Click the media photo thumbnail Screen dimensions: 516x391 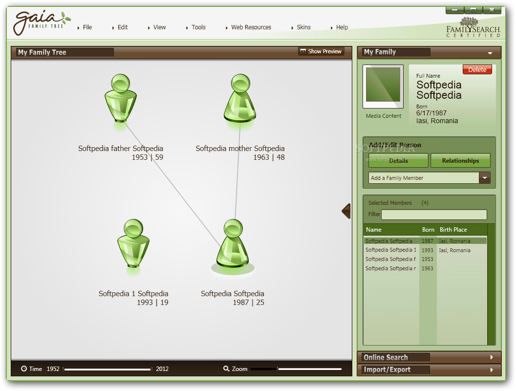point(383,87)
